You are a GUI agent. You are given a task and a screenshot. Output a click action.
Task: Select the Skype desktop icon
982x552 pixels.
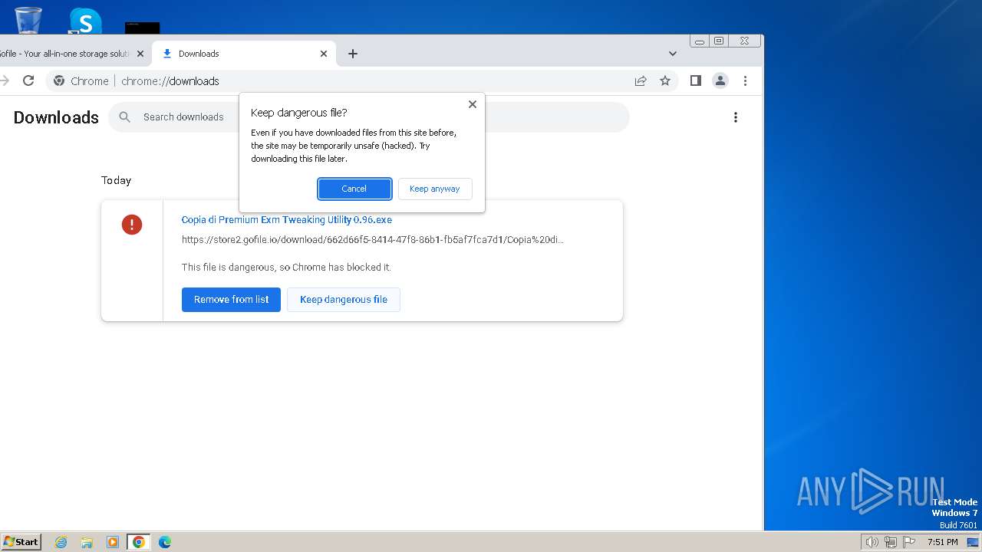84,20
